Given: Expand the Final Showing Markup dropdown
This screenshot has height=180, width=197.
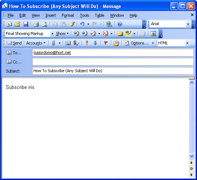Looking at the screenshot, I should 52,34.
